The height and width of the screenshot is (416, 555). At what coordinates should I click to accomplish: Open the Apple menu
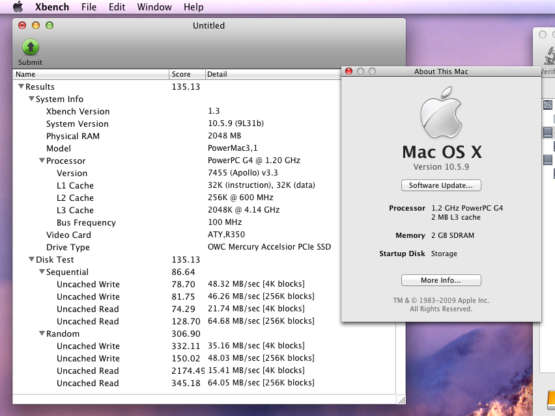tap(18, 7)
